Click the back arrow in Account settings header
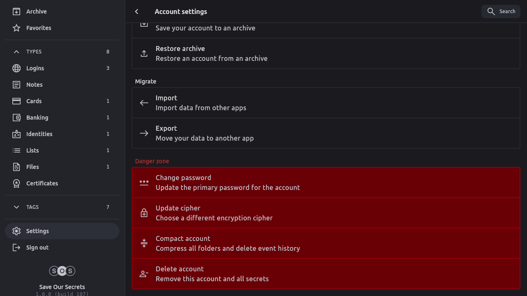 (x=137, y=12)
